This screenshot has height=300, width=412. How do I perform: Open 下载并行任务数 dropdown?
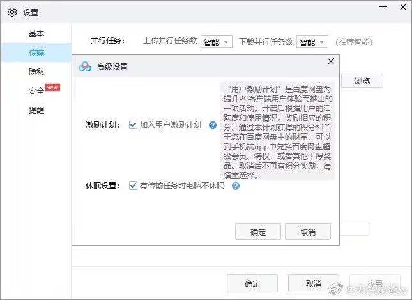point(312,41)
